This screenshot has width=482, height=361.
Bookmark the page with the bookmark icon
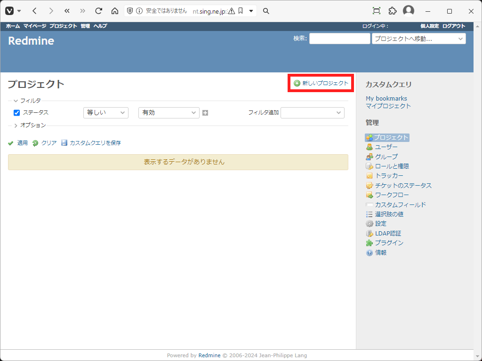click(241, 11)
